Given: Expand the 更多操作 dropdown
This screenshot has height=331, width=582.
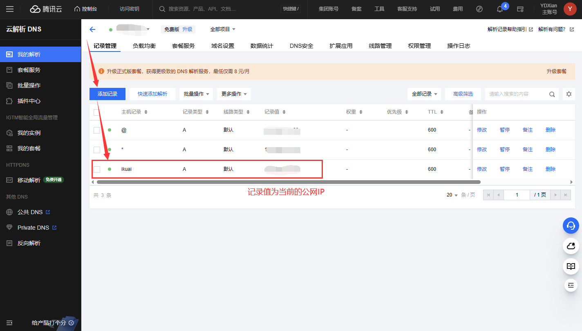Looking at the screenshot, I should [x=233, y=94].
